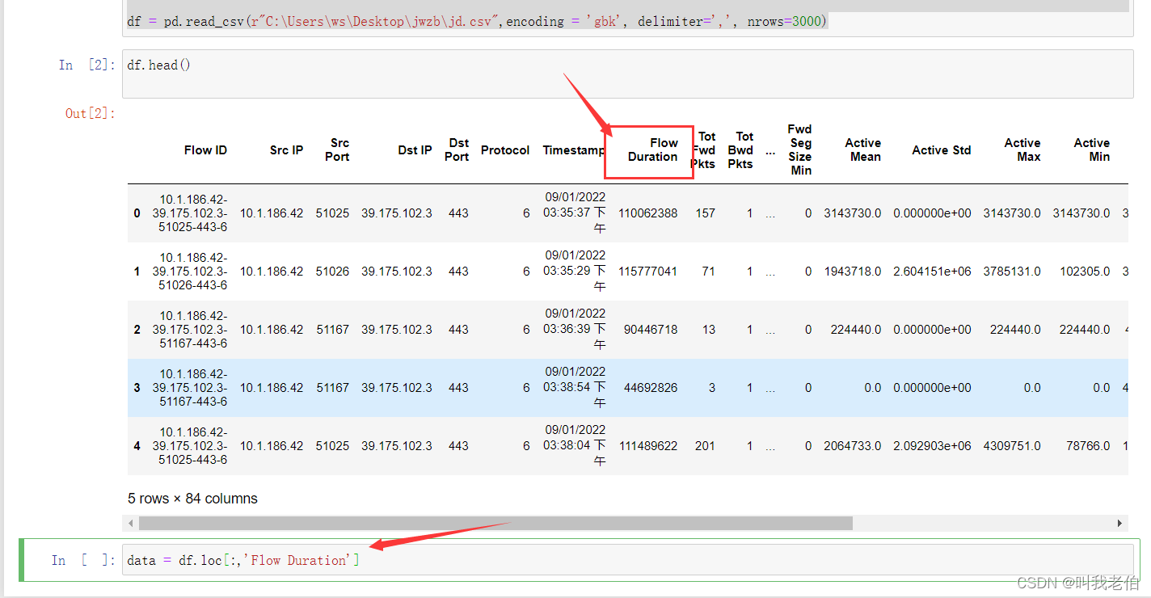Viewport: 1151px width, 598px height.
Task: Click Flow Duration value 115777041
Action: (648, 272)
